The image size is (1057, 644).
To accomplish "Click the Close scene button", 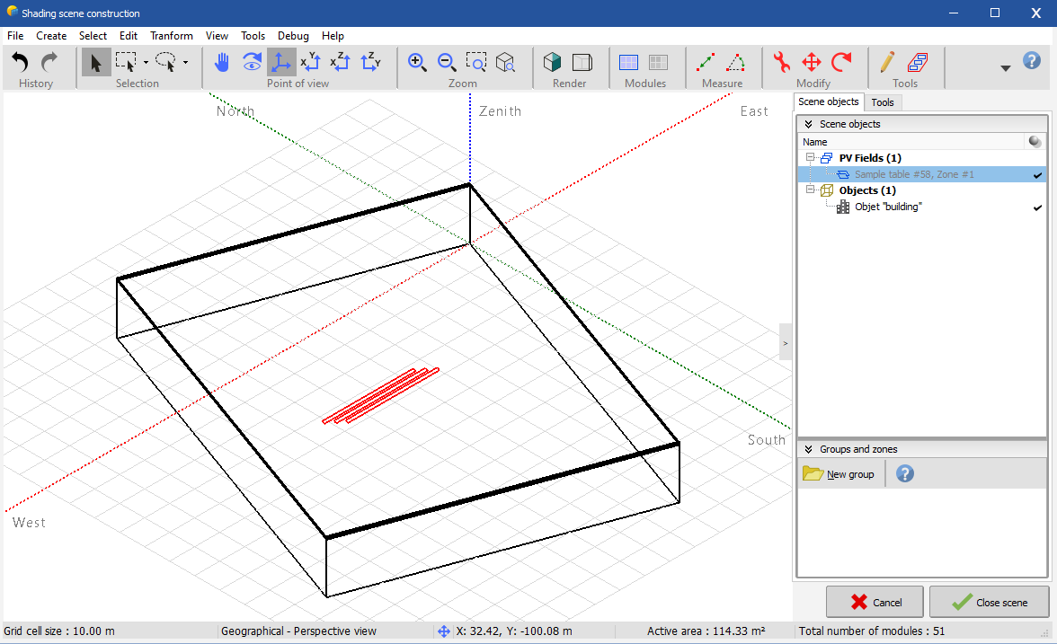I will tap(989, 602).
